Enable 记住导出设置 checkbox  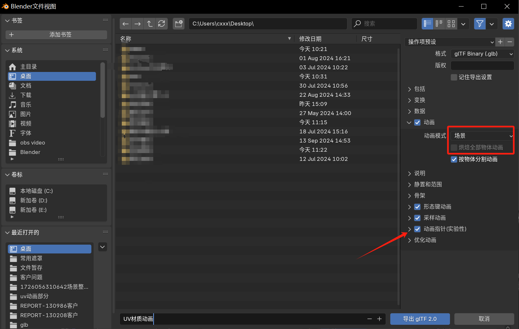point(454,77)
